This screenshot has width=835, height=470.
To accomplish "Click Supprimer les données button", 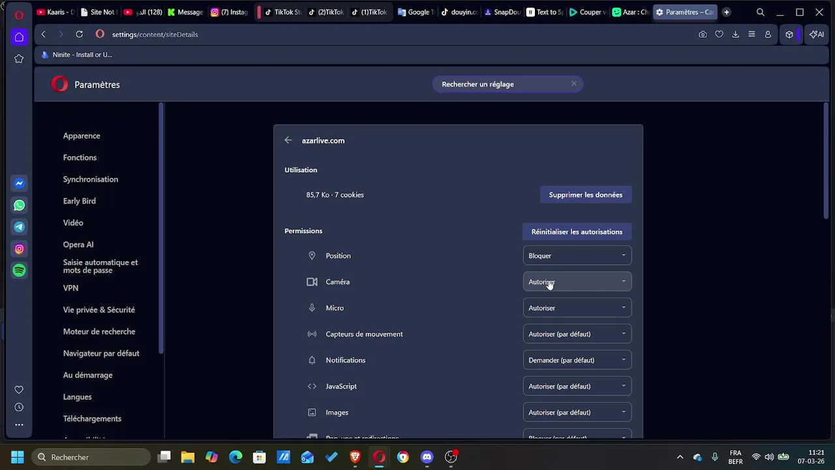I will click(x=586, y=195).
